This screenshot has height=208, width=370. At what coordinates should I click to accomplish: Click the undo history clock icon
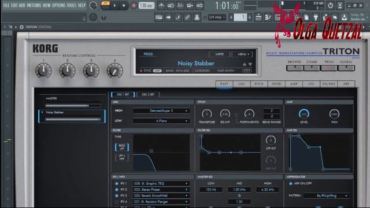pos(330,5)
